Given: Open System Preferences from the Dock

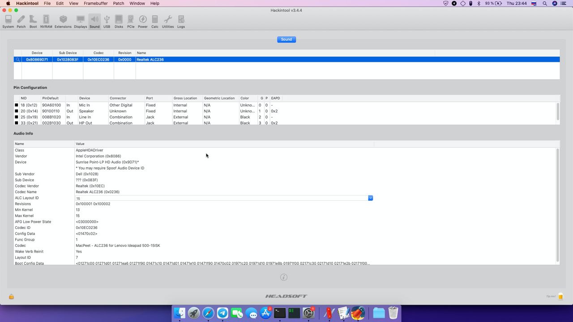Looking at the screenshot, I should click(308, 313).
